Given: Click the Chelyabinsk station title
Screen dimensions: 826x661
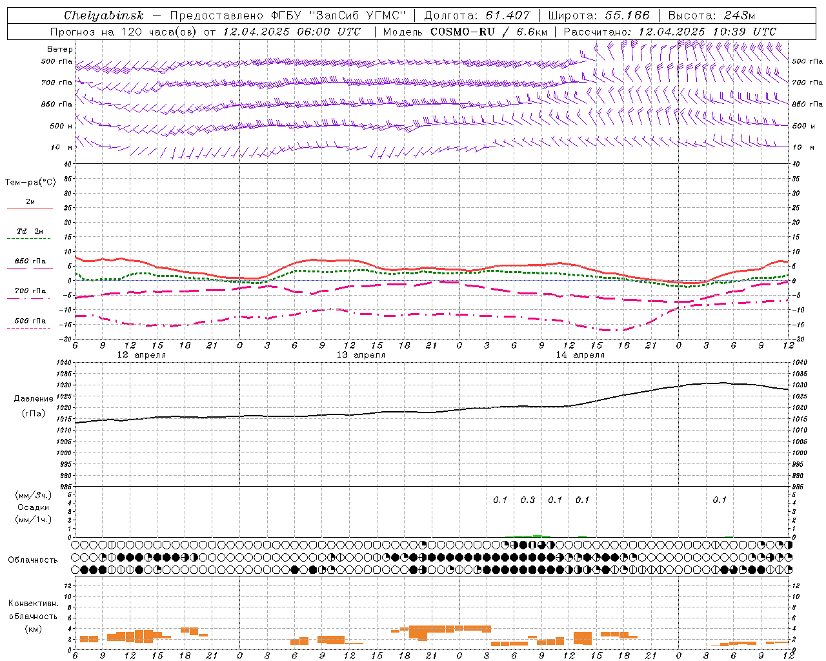Looking at the screenshot, I should tap(104, 15).
